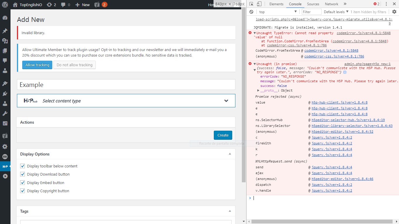Screen dimensions: 399x224
Task: Open Pages icon in sidebar
Action: pyautogui.click(x=5, y=51)
